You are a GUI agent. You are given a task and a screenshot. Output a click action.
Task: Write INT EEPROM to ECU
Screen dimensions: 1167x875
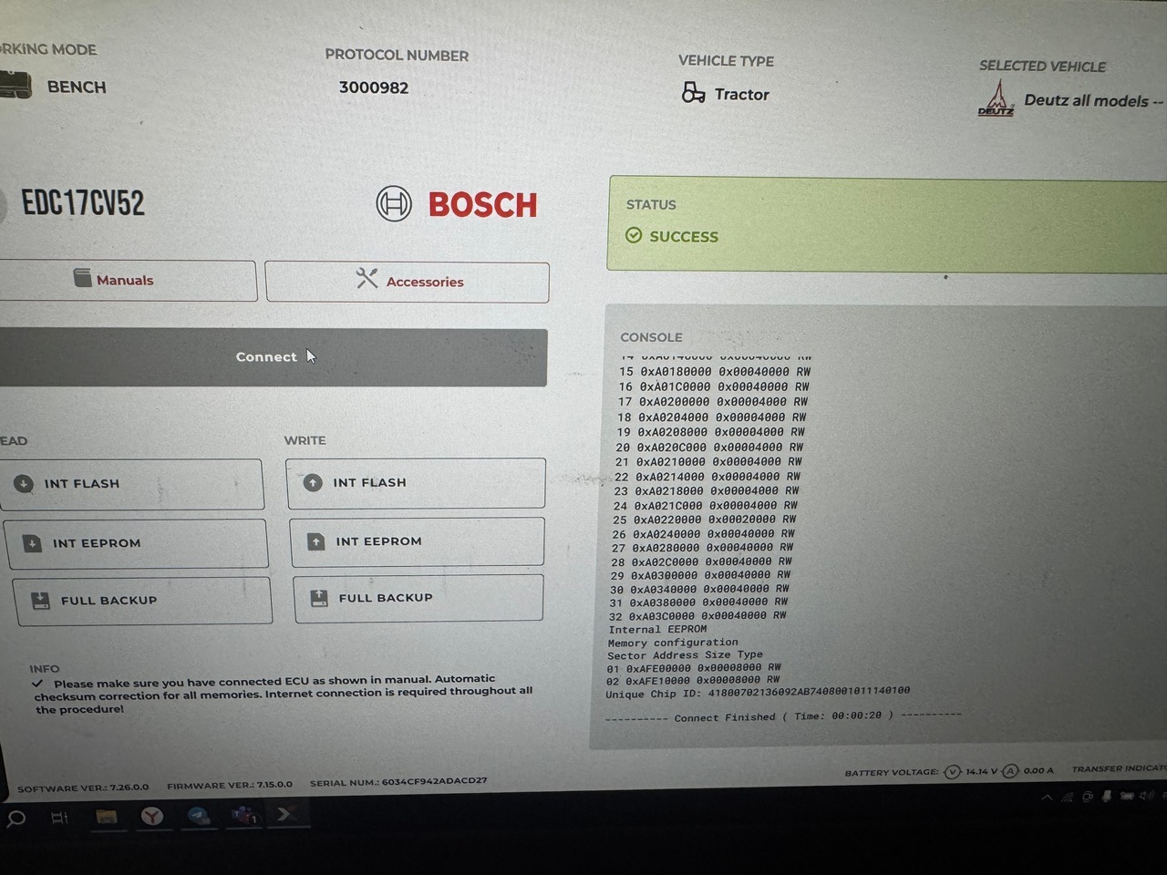click(x=417, y=541)
